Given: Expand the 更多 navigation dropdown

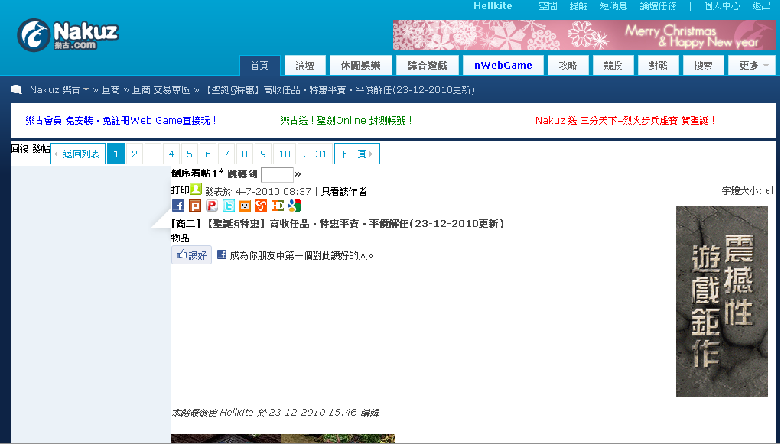Looking at the screenshot, I should 753,66.
